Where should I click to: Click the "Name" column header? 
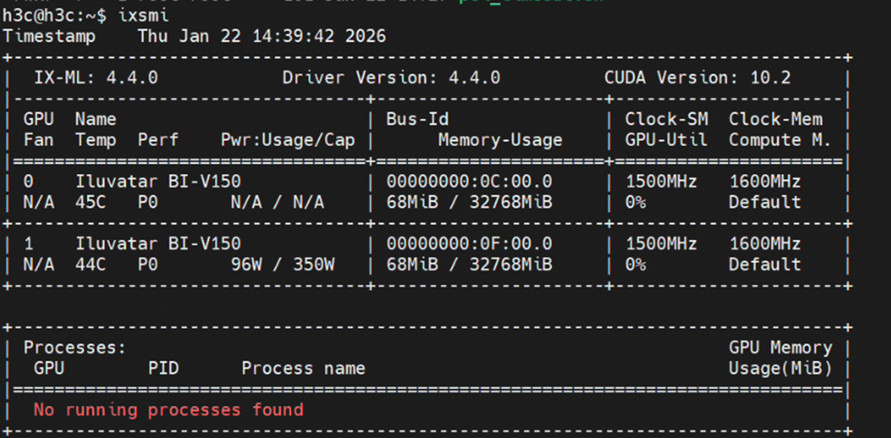point(96,119)
